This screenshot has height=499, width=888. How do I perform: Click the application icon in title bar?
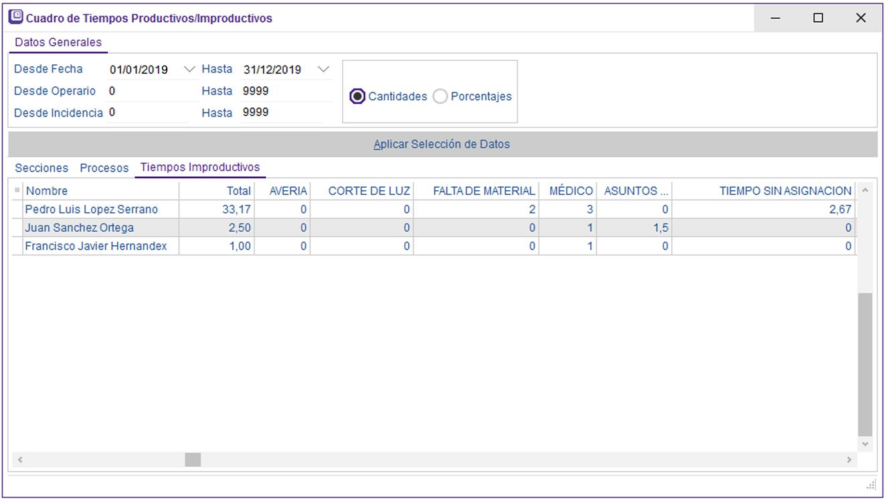click(x=15, y=17)
